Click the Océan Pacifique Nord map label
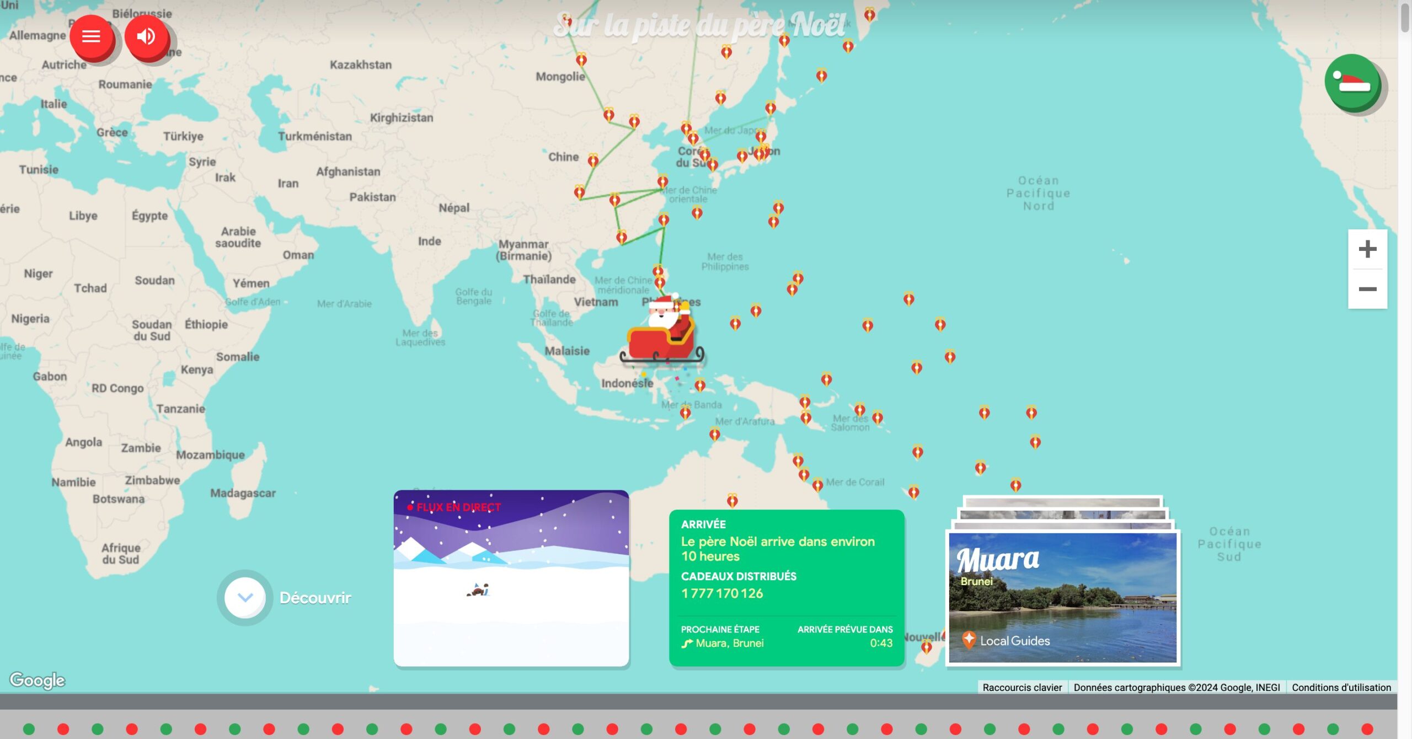Image resolution: width=1412 pixels, height=739 pixels. click(x=1038, y=193)
